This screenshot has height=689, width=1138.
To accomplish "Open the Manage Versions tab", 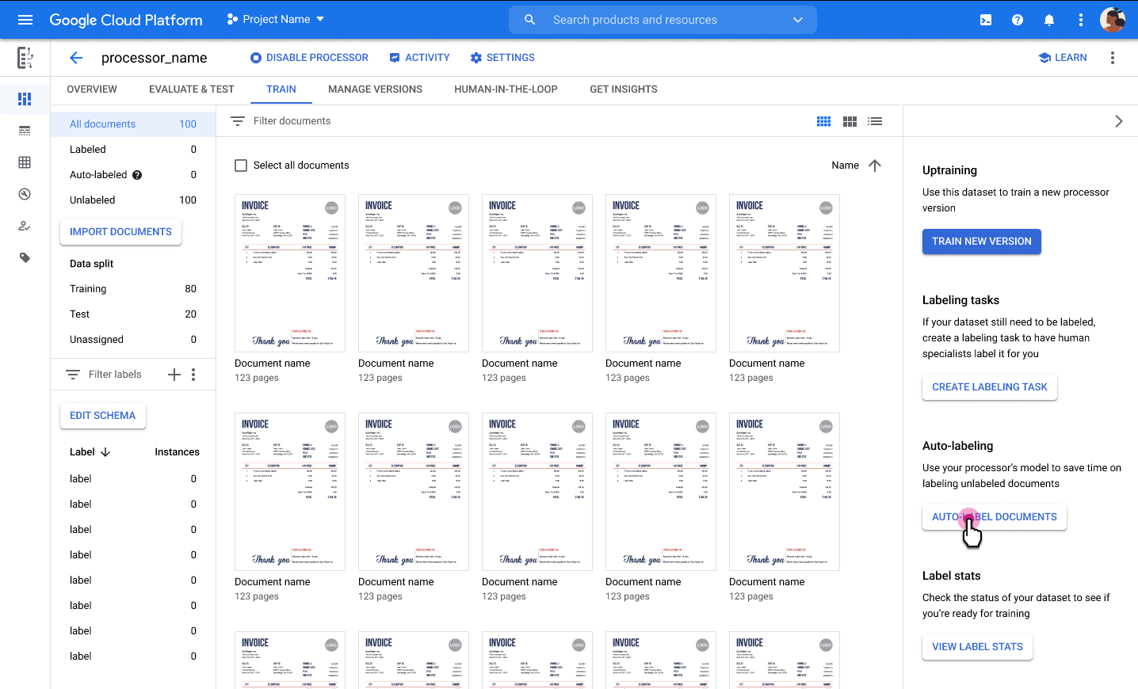I will (x=375, y=89).
